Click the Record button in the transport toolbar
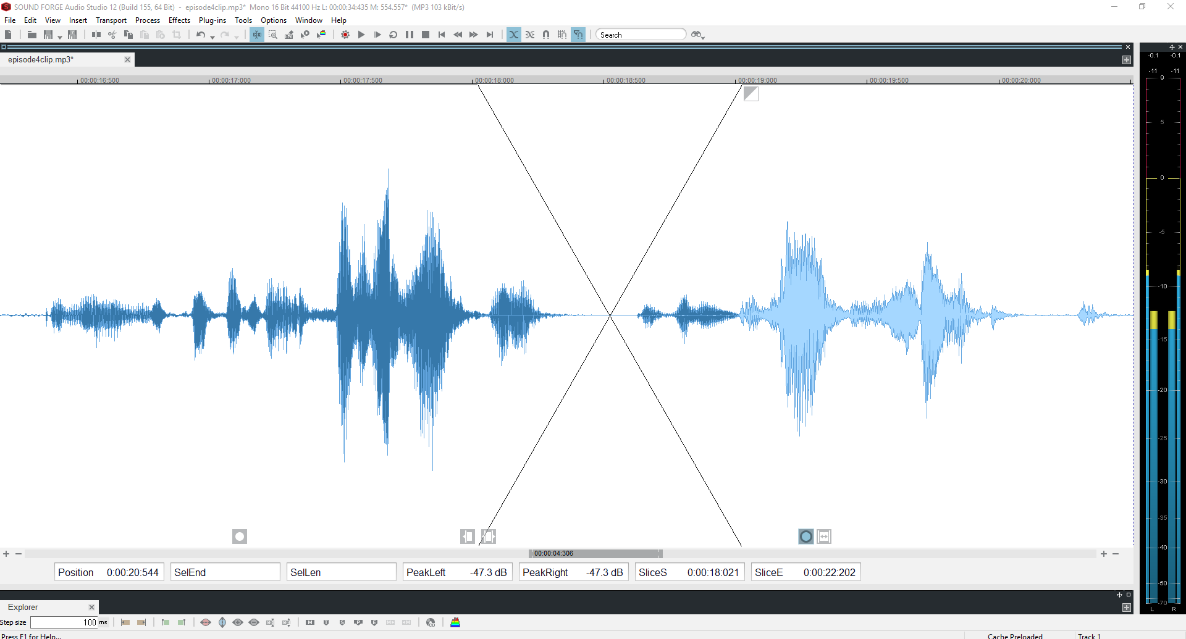Image resolution: width=1186 pixels, height=639 pixels. (x=345, y=35)
